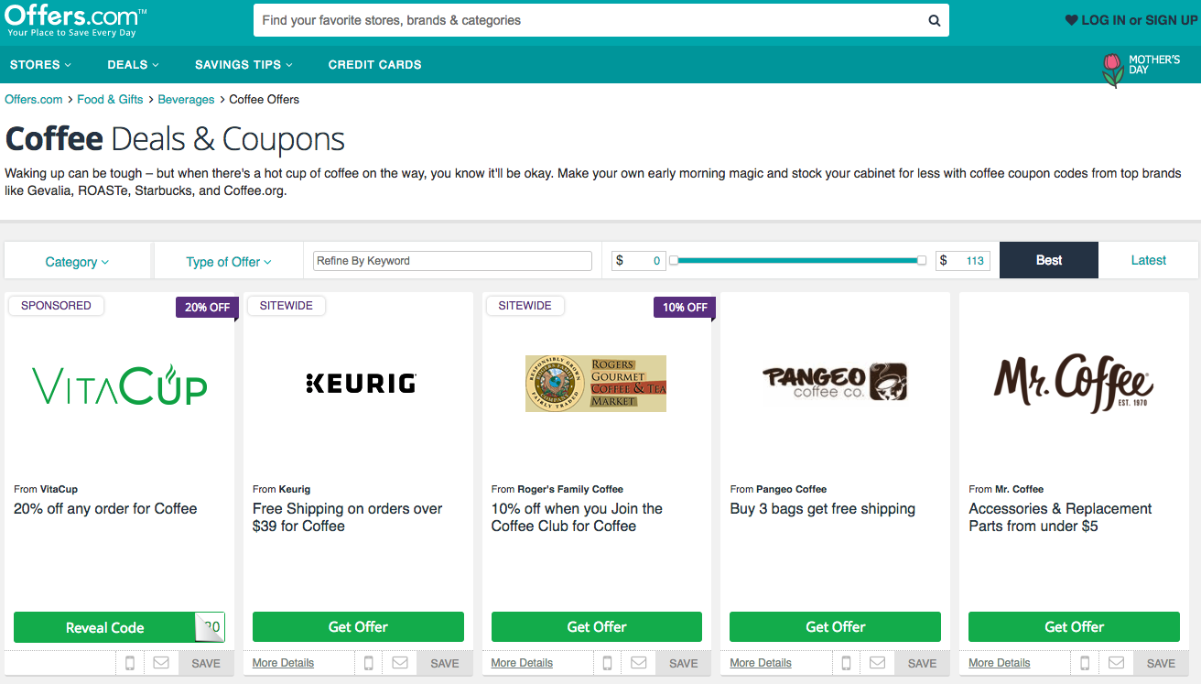Image resolution: width=1201 pixels, height=684 pixels.
Task: Click the maximum price input showing 113
Action: tap(963, 261)
